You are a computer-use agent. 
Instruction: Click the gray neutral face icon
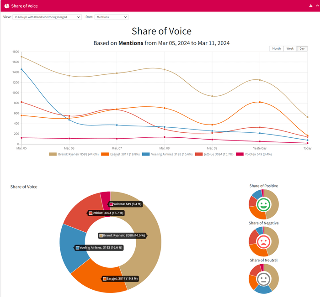[x=264, y=279]
